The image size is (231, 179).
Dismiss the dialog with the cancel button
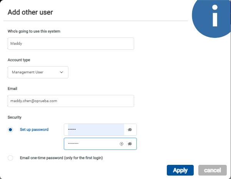[x=213, y=170]
